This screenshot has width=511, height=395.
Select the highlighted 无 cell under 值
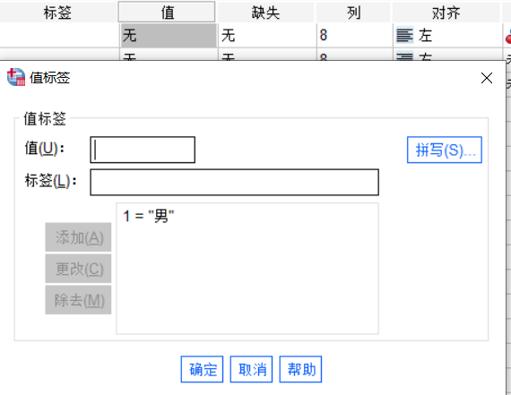[x=169, y=36]
